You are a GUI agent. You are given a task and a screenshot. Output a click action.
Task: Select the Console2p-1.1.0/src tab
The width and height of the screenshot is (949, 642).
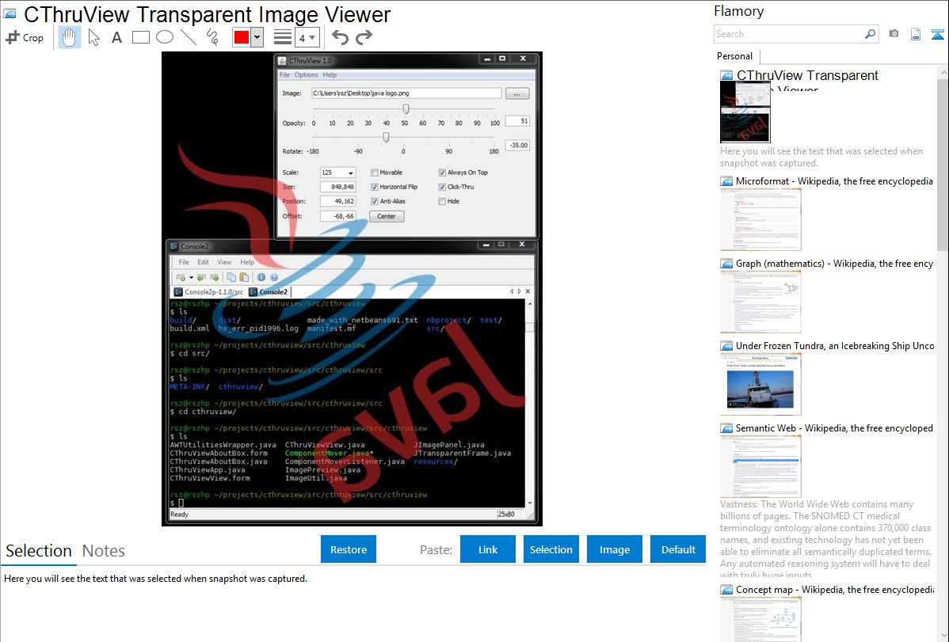pos(208,291)
